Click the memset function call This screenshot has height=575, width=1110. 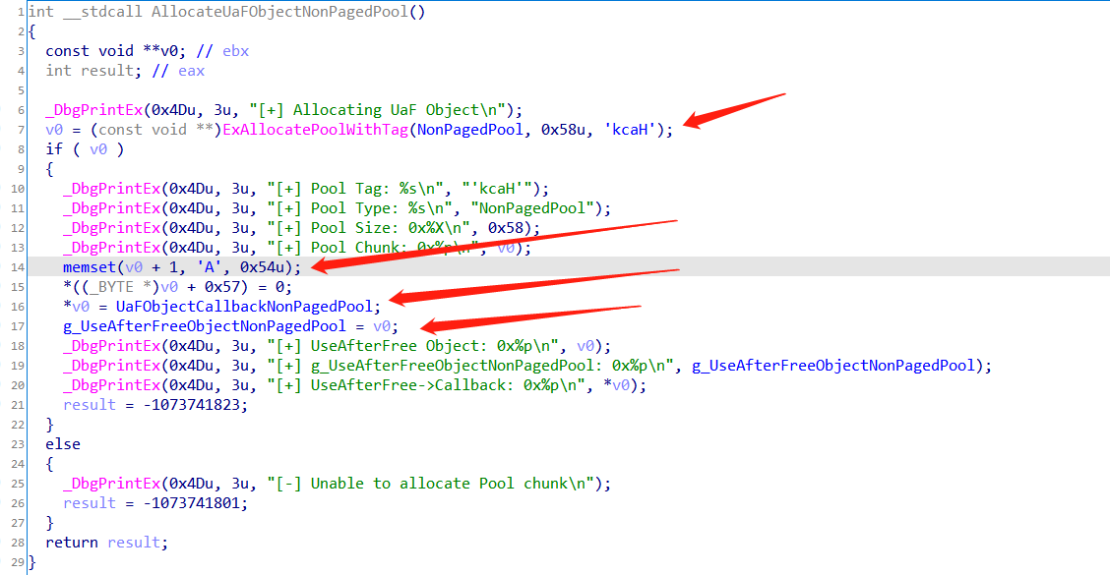[90, 267]
